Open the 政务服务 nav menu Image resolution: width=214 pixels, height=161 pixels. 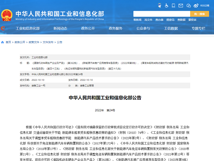[116, 28]
